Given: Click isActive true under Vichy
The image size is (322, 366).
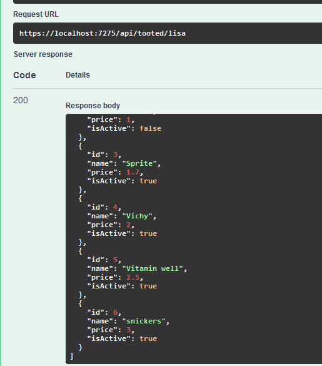Looking at the screenshot, I should pyautogui.click(x=122, y=233).
